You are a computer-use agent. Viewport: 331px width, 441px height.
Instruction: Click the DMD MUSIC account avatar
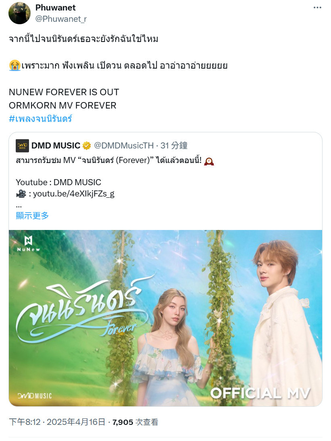22,146
